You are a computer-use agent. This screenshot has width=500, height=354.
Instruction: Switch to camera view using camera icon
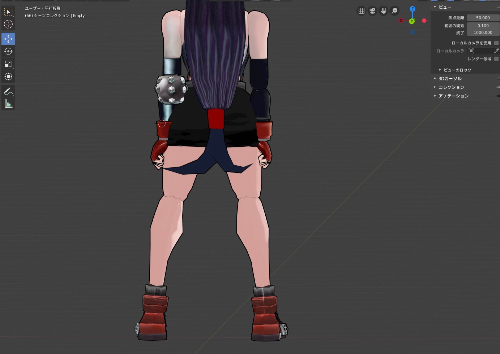pos(372,11)
